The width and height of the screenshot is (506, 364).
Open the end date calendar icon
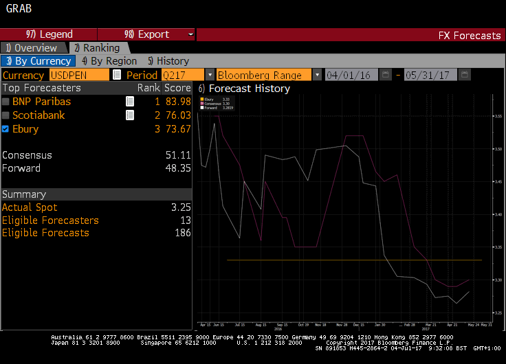pyautogui.click(x=464, y=75)
